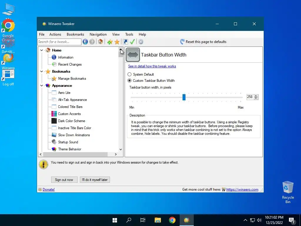Click the Reset page refresh arrow icon
The image size is (301, 226).
pos(182,42)
